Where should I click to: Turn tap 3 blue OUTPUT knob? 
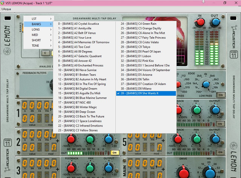pyautogui.click(x=109, y=168)
